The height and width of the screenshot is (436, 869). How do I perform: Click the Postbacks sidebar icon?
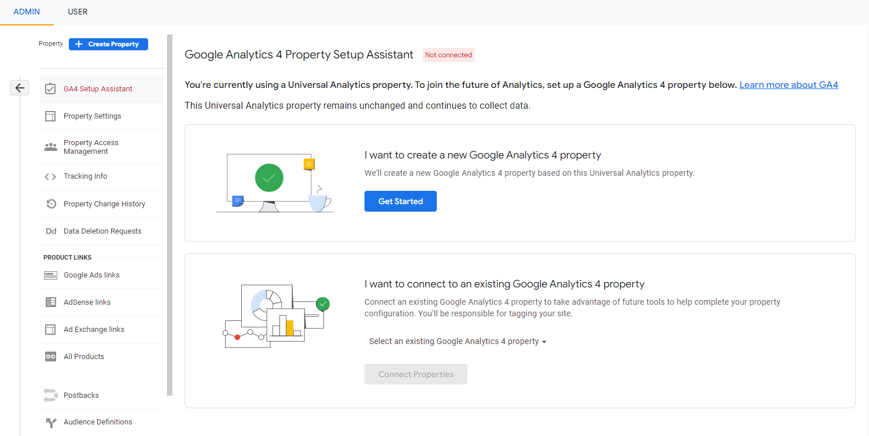point(50,395)
